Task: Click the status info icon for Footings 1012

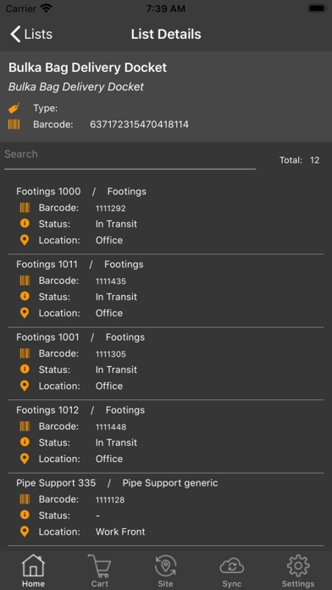Action: coord(25,442)
